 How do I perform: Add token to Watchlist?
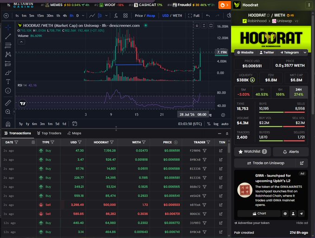point(252,152)
